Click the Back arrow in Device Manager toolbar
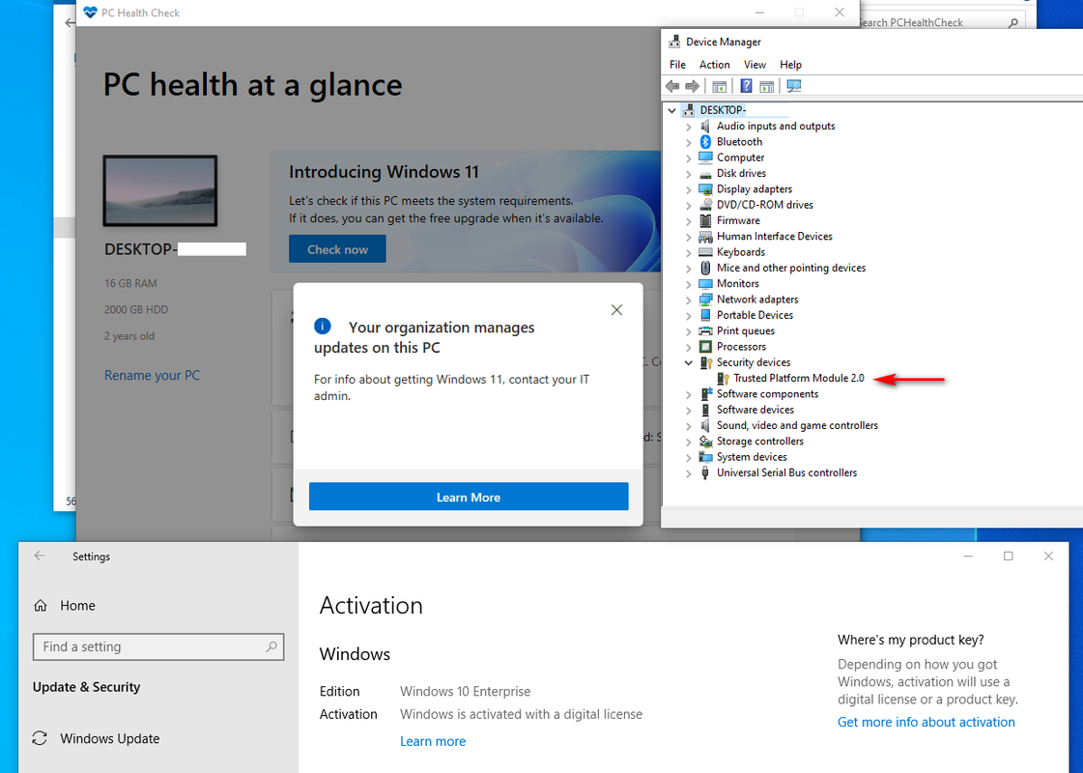 pos(672,86)
